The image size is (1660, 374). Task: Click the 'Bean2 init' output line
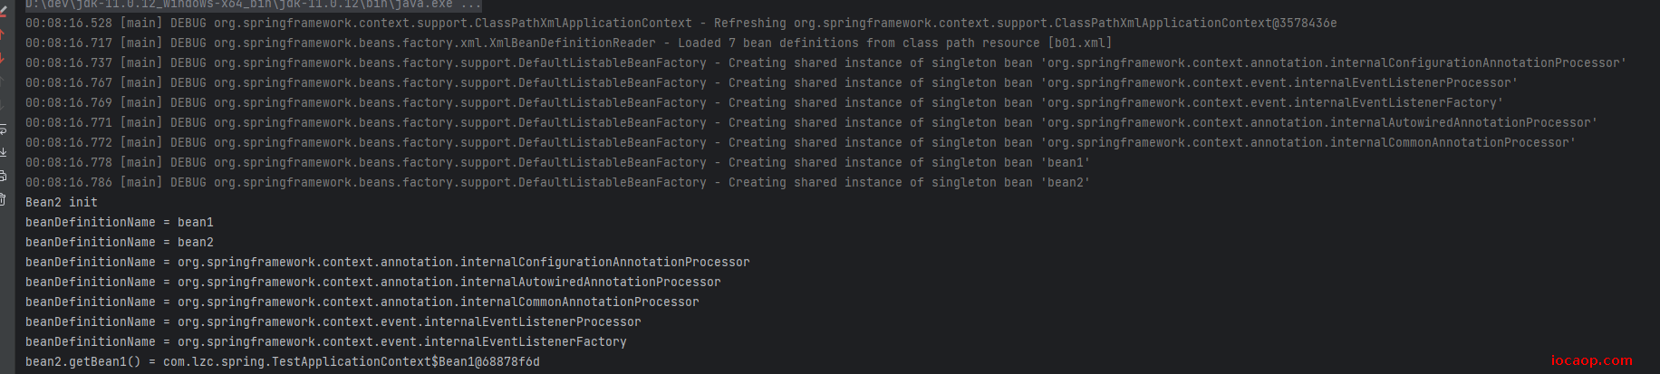coord(62,202)
